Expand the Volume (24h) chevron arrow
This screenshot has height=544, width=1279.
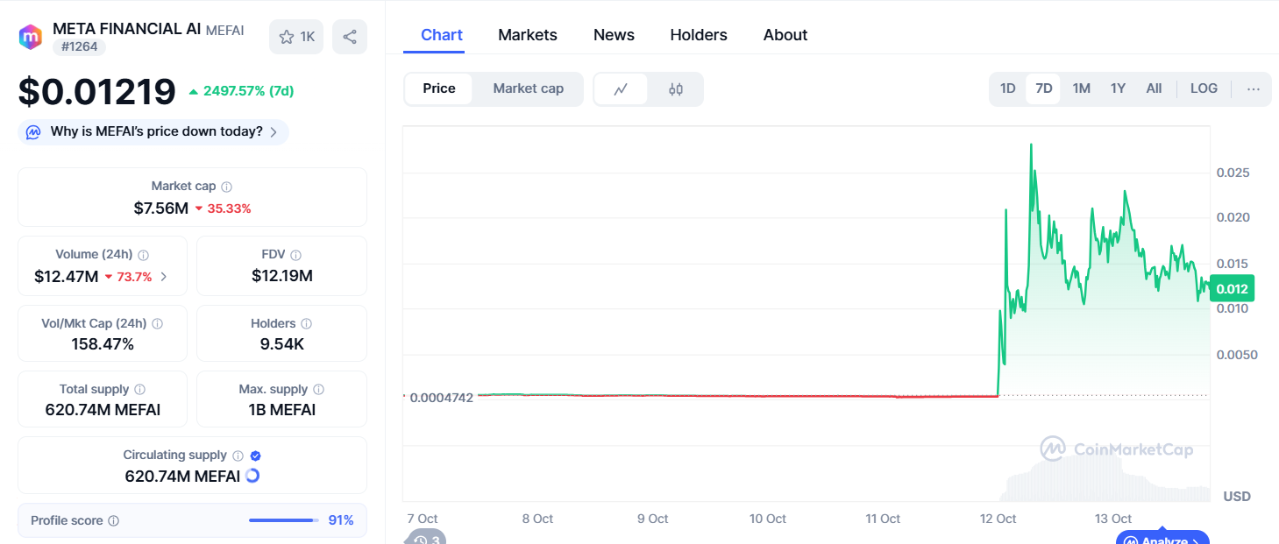point(164,277)
